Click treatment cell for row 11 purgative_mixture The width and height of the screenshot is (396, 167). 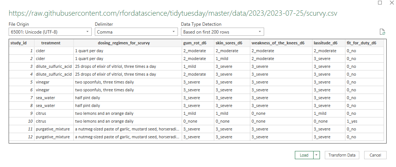click(x=54, y=129)
